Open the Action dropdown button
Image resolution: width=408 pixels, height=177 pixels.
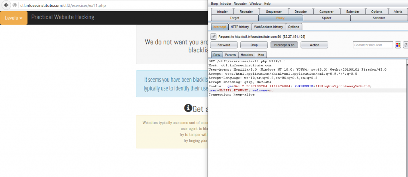(x=314, y=45)
